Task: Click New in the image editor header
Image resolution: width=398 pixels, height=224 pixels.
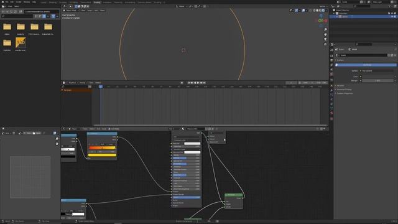Action: [27, 133]
